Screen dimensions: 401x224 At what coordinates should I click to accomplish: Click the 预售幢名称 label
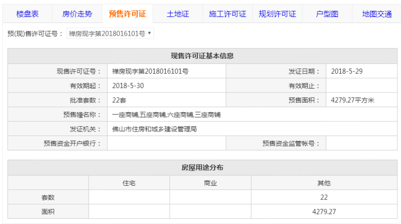82,115
